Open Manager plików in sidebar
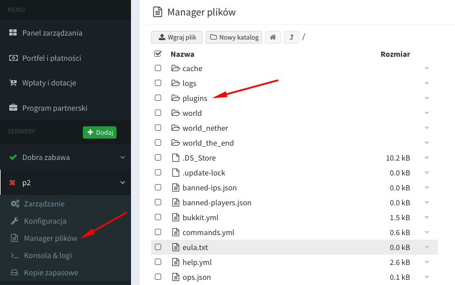Viewport: 455px width, 285px height. tap(50, 238)
